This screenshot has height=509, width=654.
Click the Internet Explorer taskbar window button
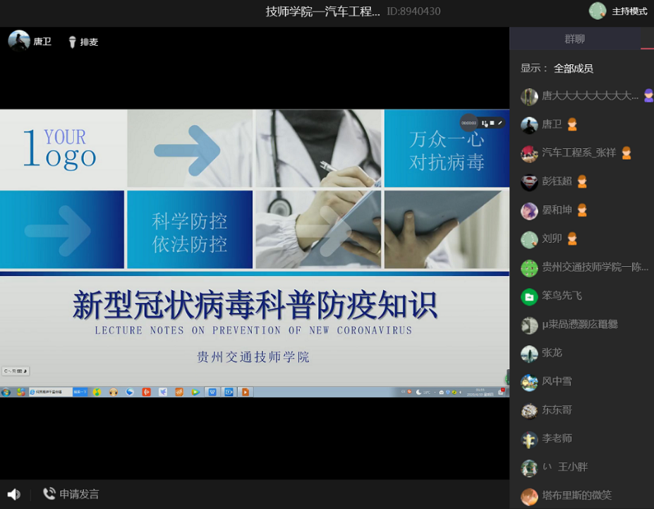tap(50, 393)
